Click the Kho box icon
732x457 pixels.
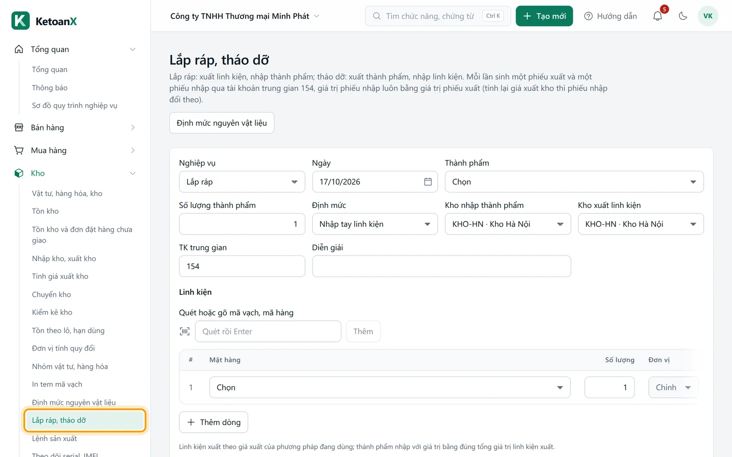tap(19, 173)
